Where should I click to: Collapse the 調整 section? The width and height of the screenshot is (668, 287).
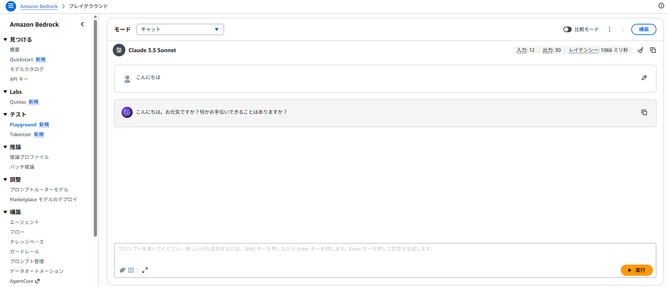5,180
